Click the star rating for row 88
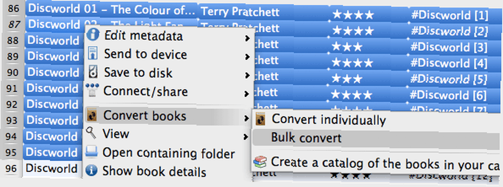Viewport: 503px width, 187px height. click(x=347, y=47)
